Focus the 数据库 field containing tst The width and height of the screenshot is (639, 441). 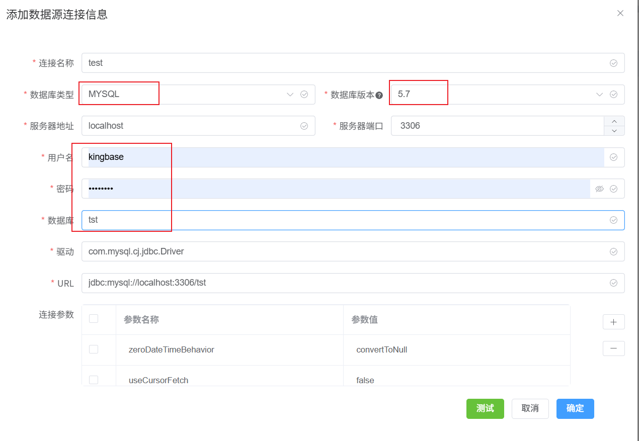click(353, 220)
